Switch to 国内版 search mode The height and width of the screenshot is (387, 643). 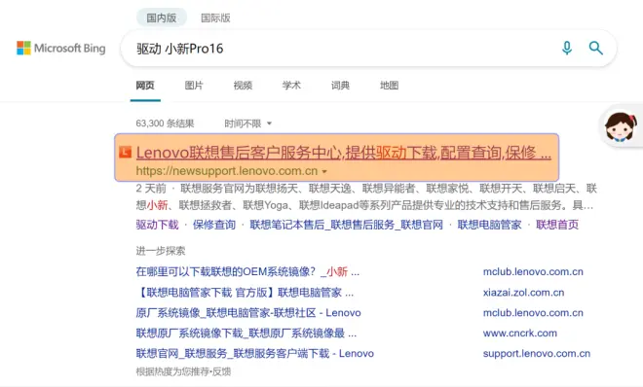click(161, 18)
